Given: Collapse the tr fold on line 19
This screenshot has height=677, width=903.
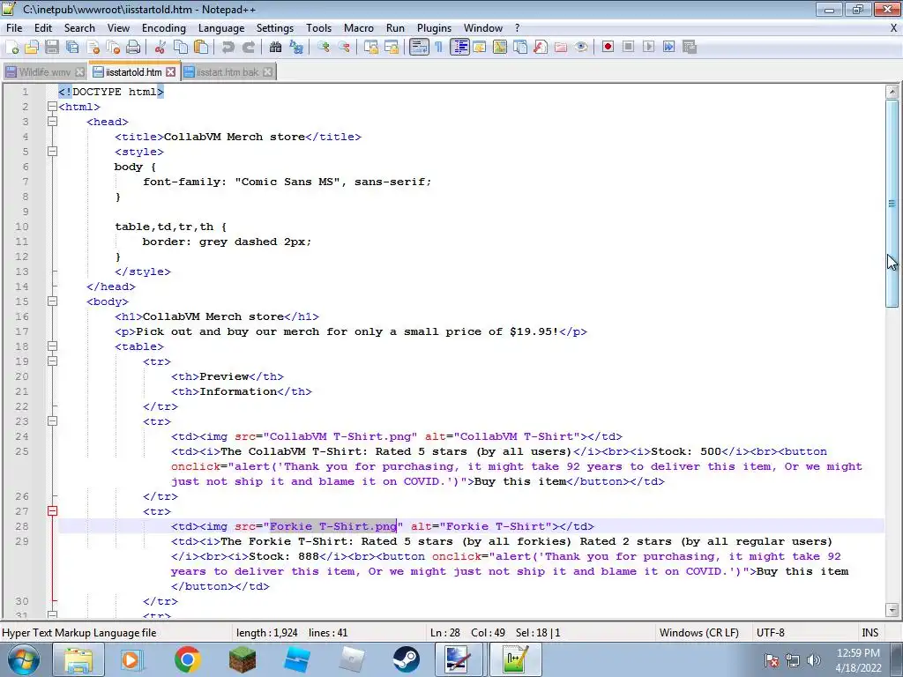Looking at the screenshot, I should coord(52,361).
